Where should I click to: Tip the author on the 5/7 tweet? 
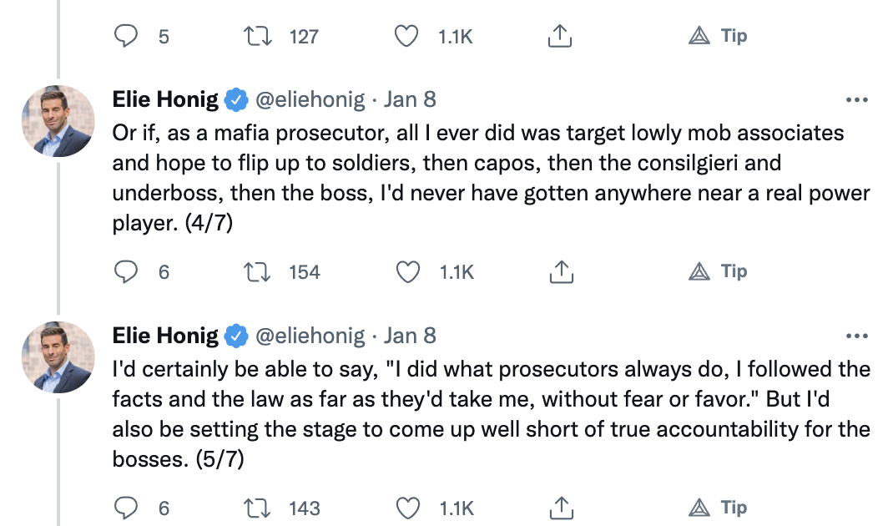[x=718, y=508]
